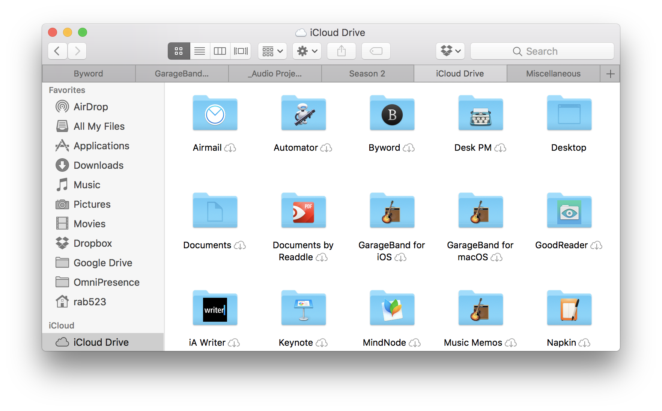Select Pictures in the sidebar
The image size is (662, 411).
[103, 204]
